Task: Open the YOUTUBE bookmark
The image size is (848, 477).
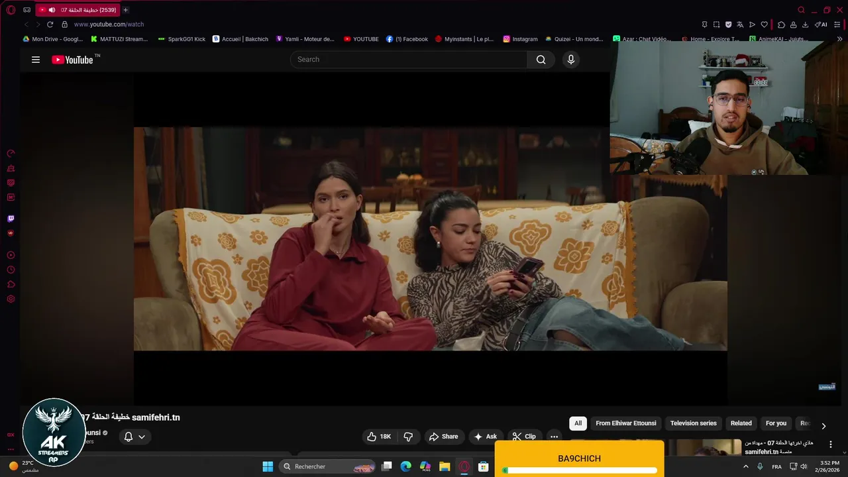Action: (361, 39)
